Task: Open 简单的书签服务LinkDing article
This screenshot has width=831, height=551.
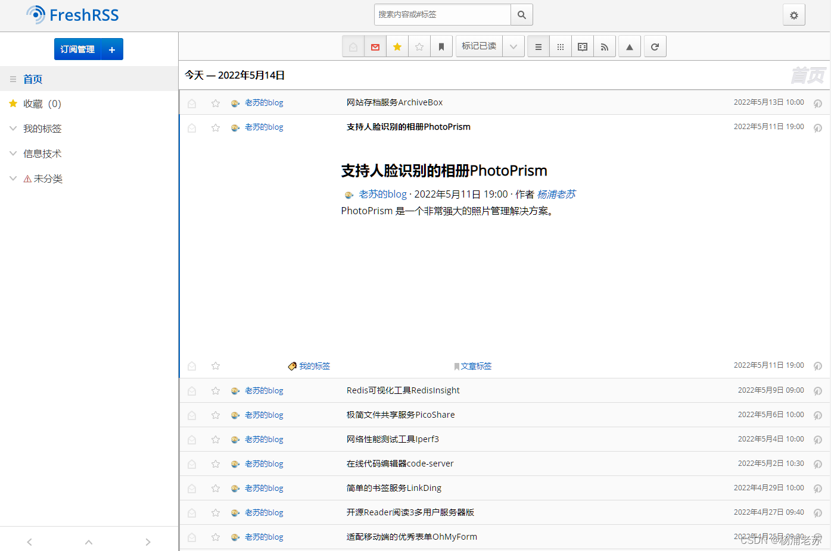Action: [394, 488]
